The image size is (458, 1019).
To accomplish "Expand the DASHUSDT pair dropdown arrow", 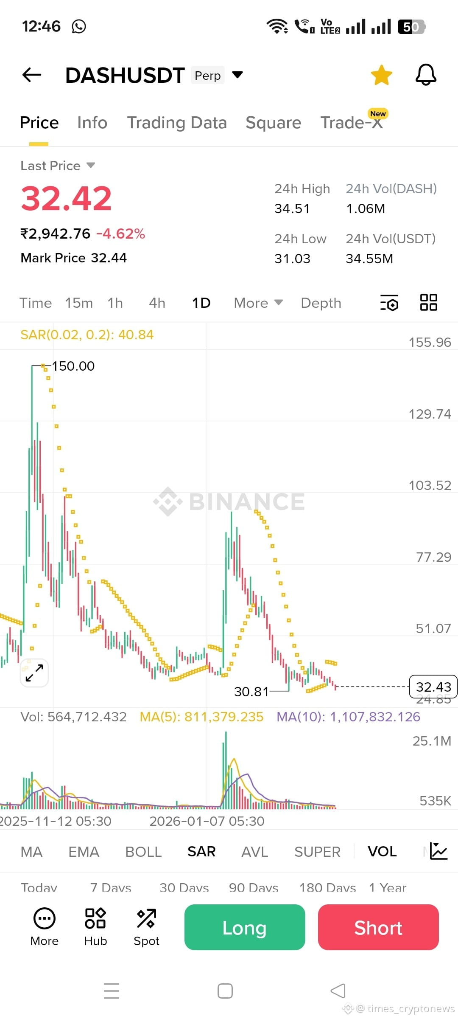I will (237, 75).
